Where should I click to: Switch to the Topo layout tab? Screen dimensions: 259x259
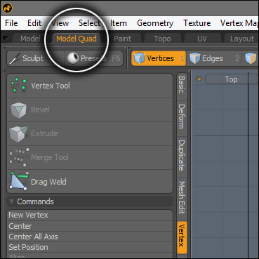pyautogui.click(x=162, y=39)
